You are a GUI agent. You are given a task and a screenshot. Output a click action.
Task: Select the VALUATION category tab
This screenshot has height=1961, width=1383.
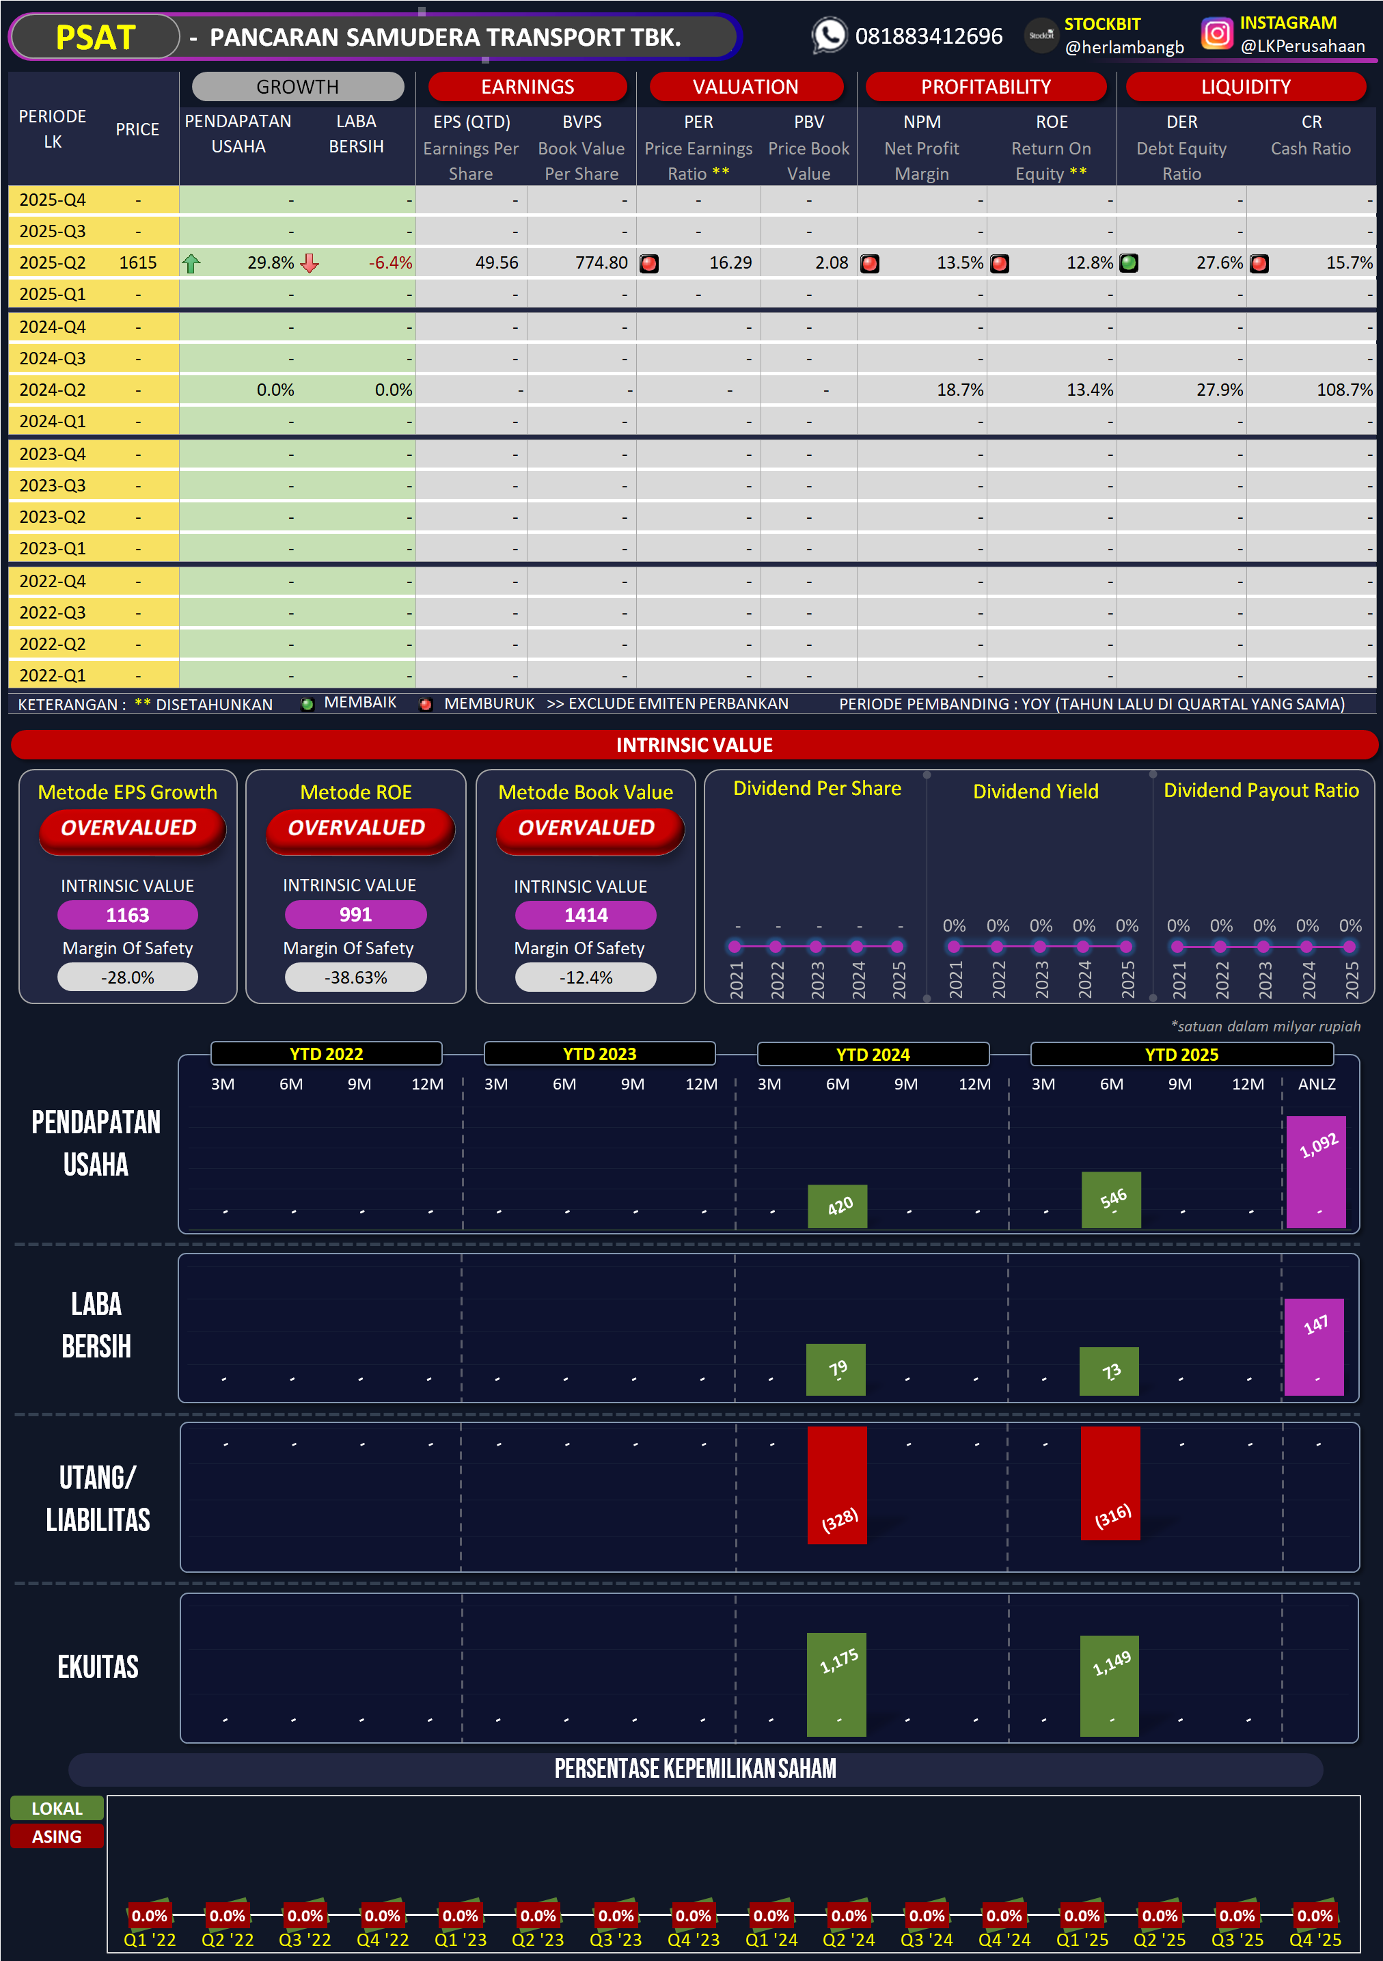click(x=746, y=86)
